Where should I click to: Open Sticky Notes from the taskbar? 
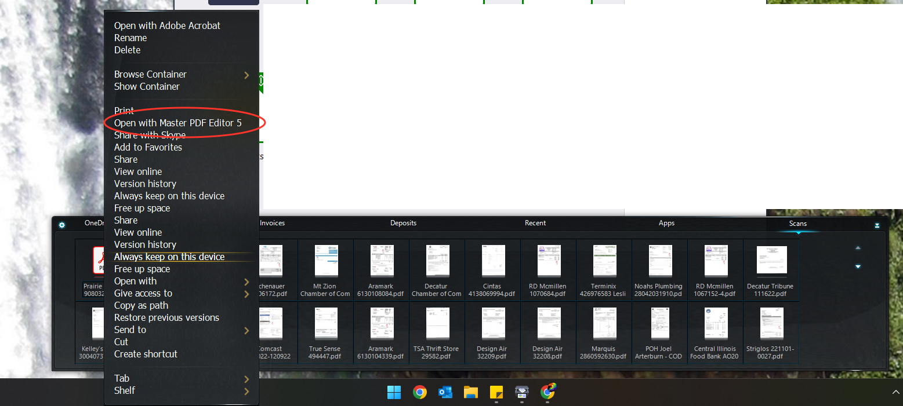[496, 393]
